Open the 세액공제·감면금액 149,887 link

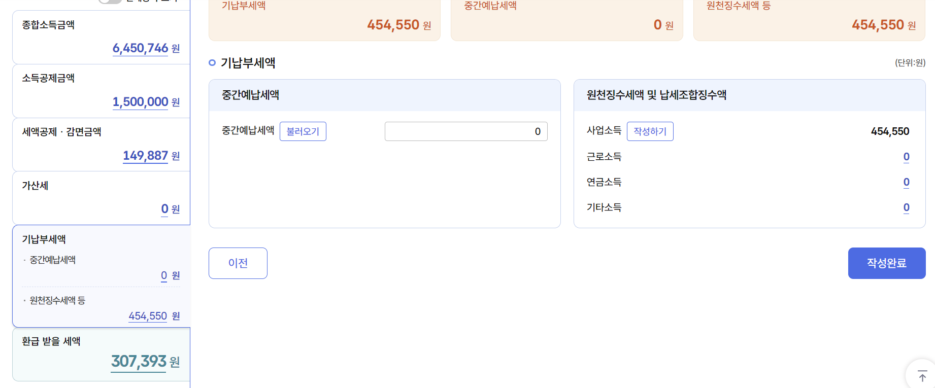point(145,156)
